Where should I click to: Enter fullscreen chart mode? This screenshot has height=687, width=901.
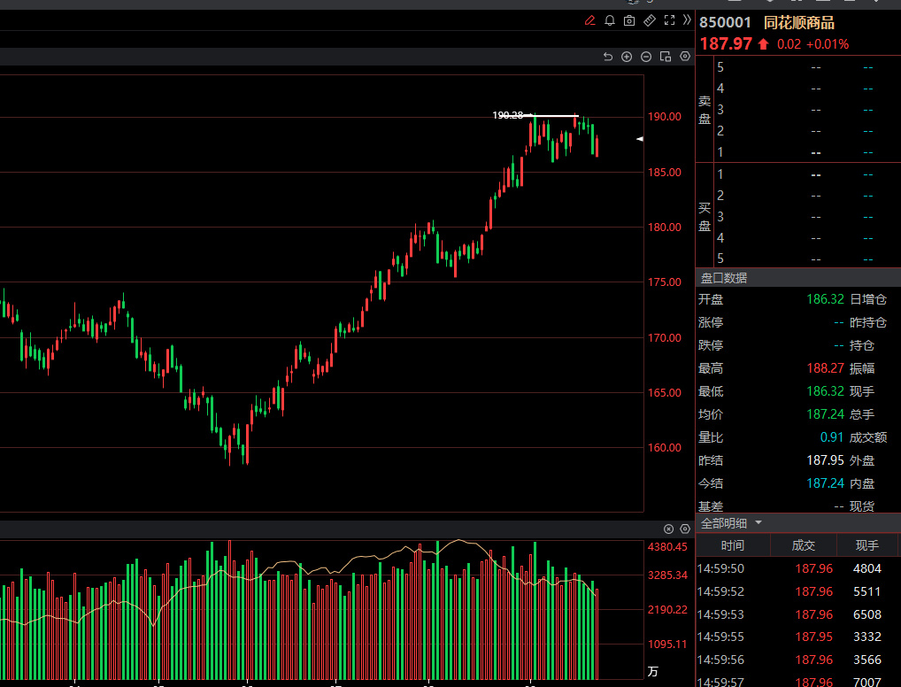[x=669, y=20]
